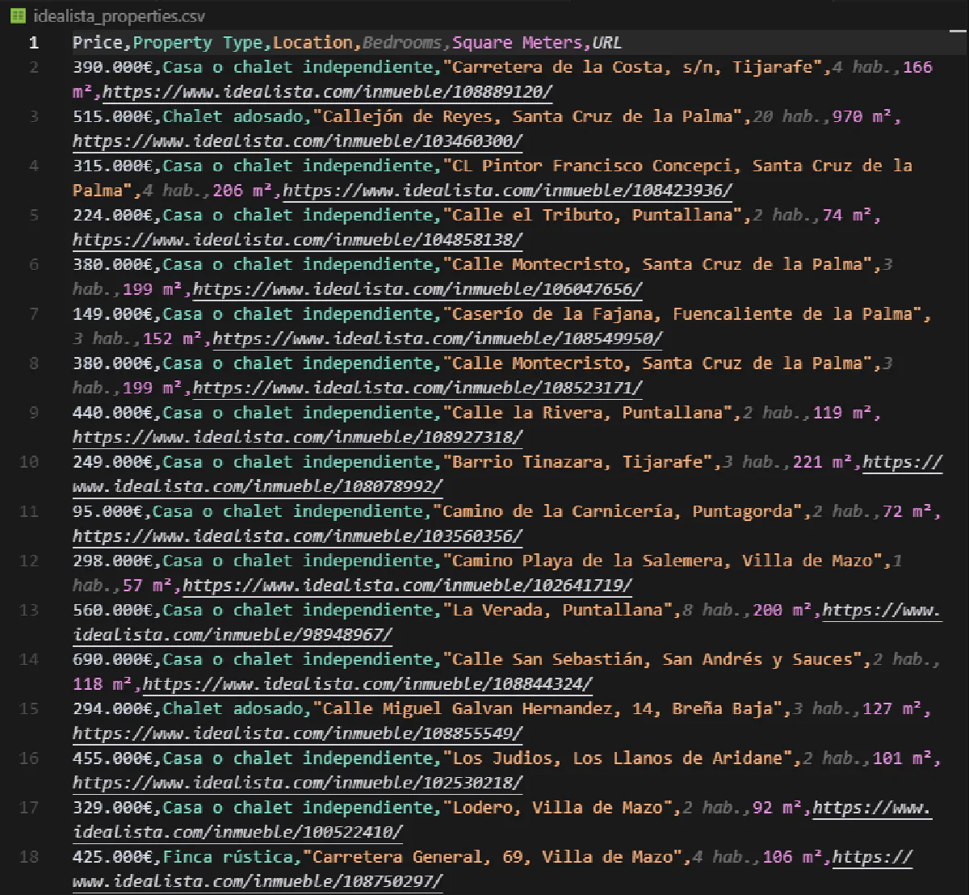This screenshot has width=969, height=895.
Task: Follow the URL ending in 108927318
Action: 297,437
